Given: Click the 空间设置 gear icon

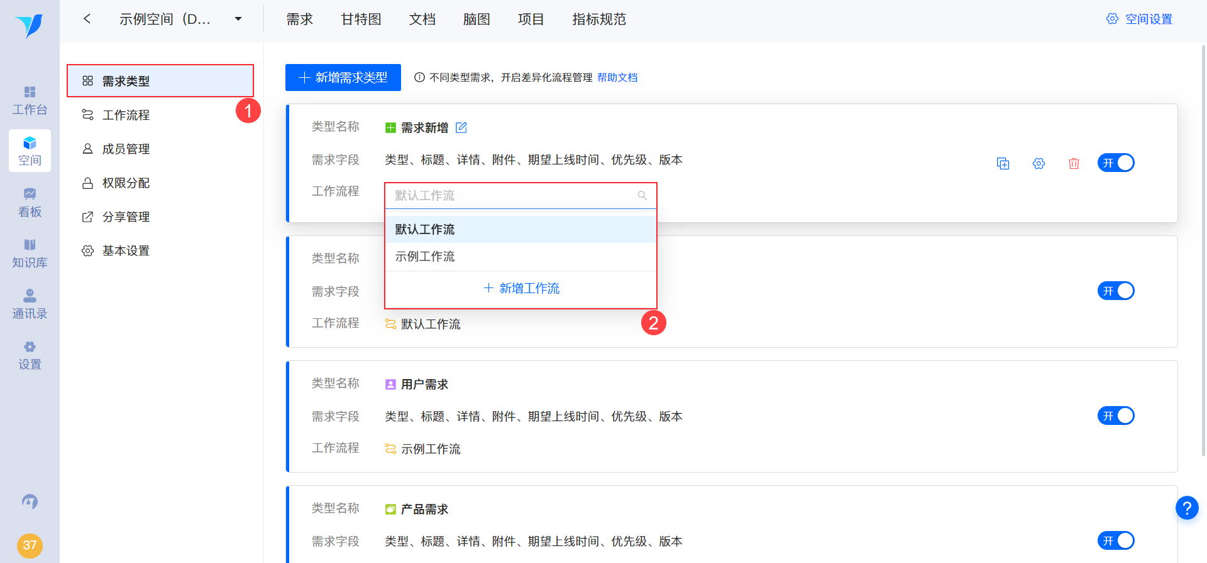Looking at the screenshot, I should click(1112, 19).
